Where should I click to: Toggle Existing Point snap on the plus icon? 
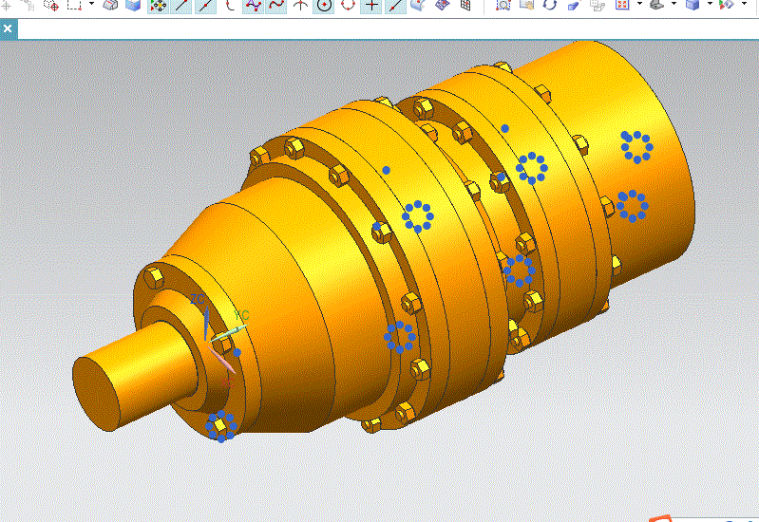[x=371, y=6]
